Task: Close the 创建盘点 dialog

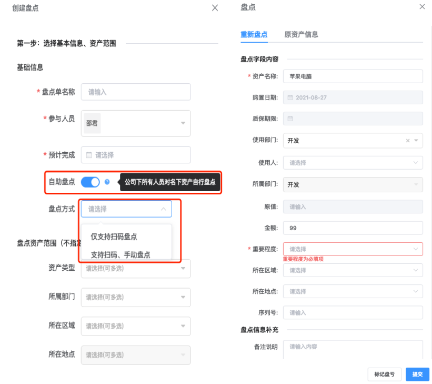Action: click(x=215, y=8)
